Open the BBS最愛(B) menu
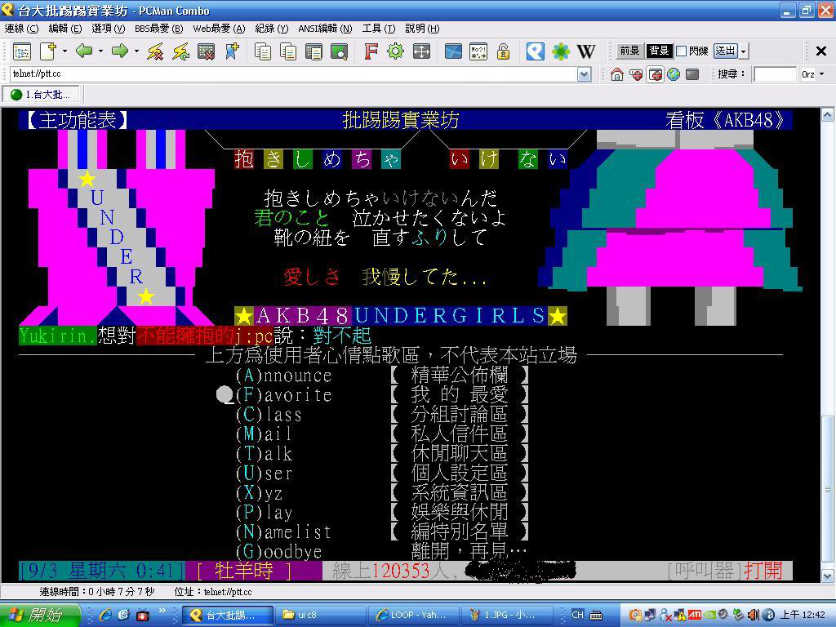This screenshot has height=627, width=836. [159, 29]
